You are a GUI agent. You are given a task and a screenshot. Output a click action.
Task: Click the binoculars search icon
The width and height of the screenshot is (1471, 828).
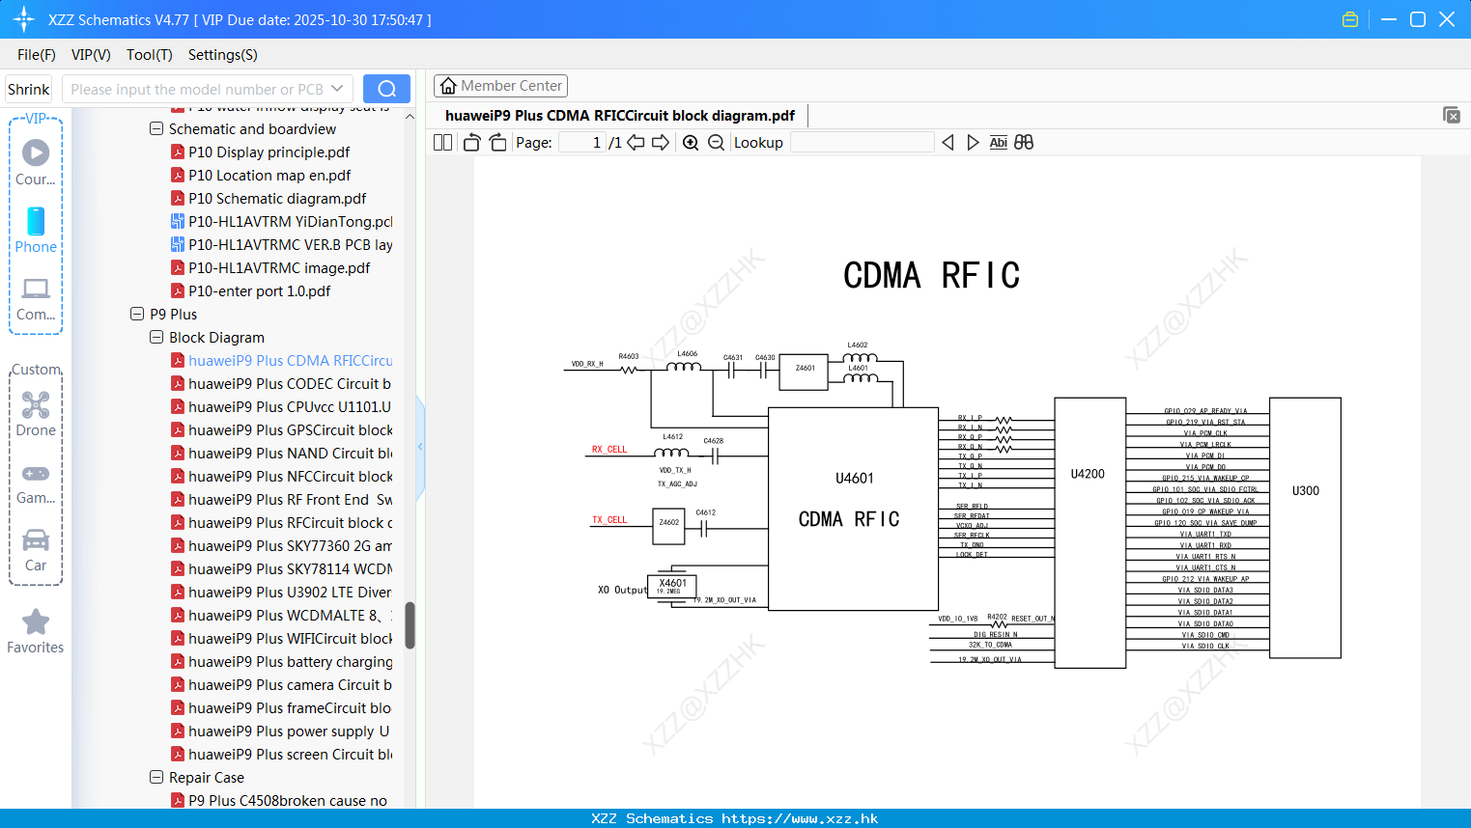coord(1024,143)
